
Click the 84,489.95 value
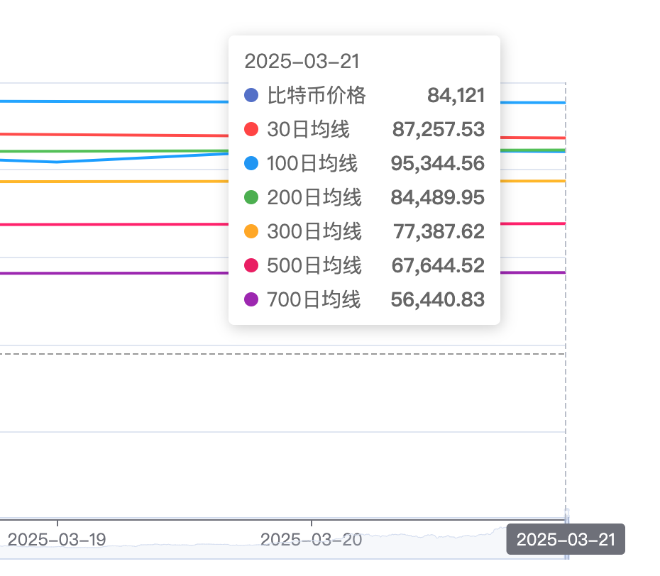437,197
